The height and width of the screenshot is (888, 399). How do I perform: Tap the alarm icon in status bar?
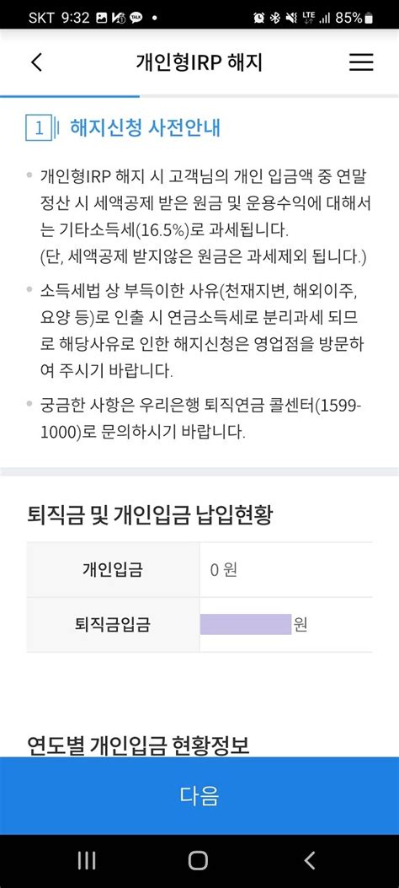point(258,18)
